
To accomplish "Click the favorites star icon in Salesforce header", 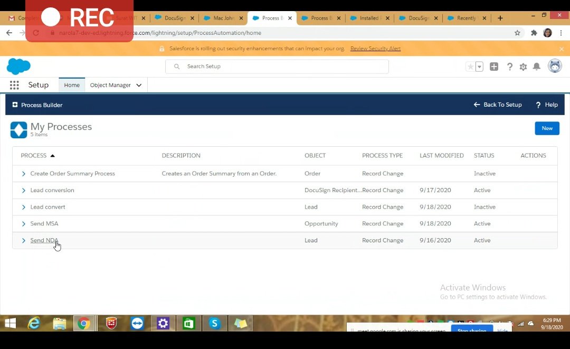I will click(470, 67).
